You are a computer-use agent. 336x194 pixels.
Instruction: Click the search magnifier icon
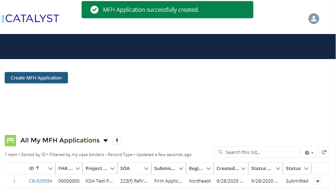(221, 152)
